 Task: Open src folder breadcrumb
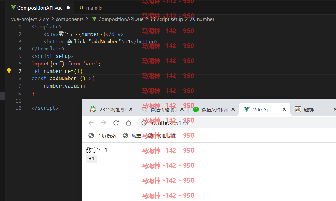click(x=46, y=19)
